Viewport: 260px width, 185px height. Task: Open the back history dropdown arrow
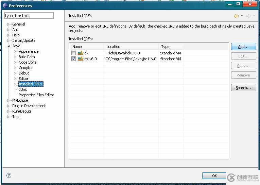[242, 16]
